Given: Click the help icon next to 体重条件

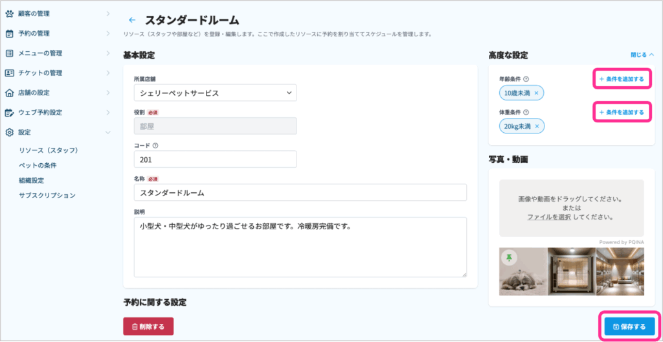Looking at the screenshot, I should click(x=526, y=113).
